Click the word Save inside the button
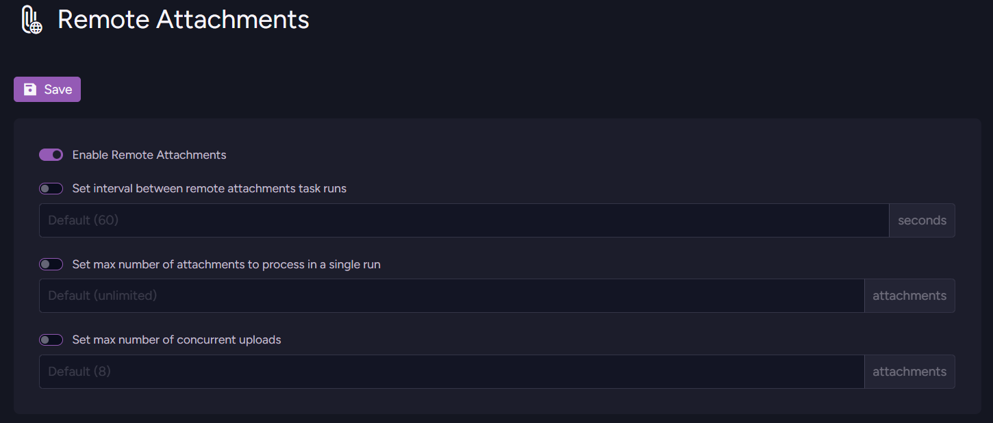Screen dimensions: 993x423 [58, 90]
